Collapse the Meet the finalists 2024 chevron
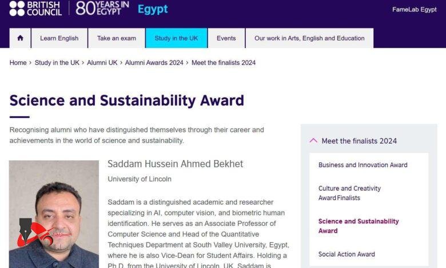446x268 pixels. tap(313, 140)
